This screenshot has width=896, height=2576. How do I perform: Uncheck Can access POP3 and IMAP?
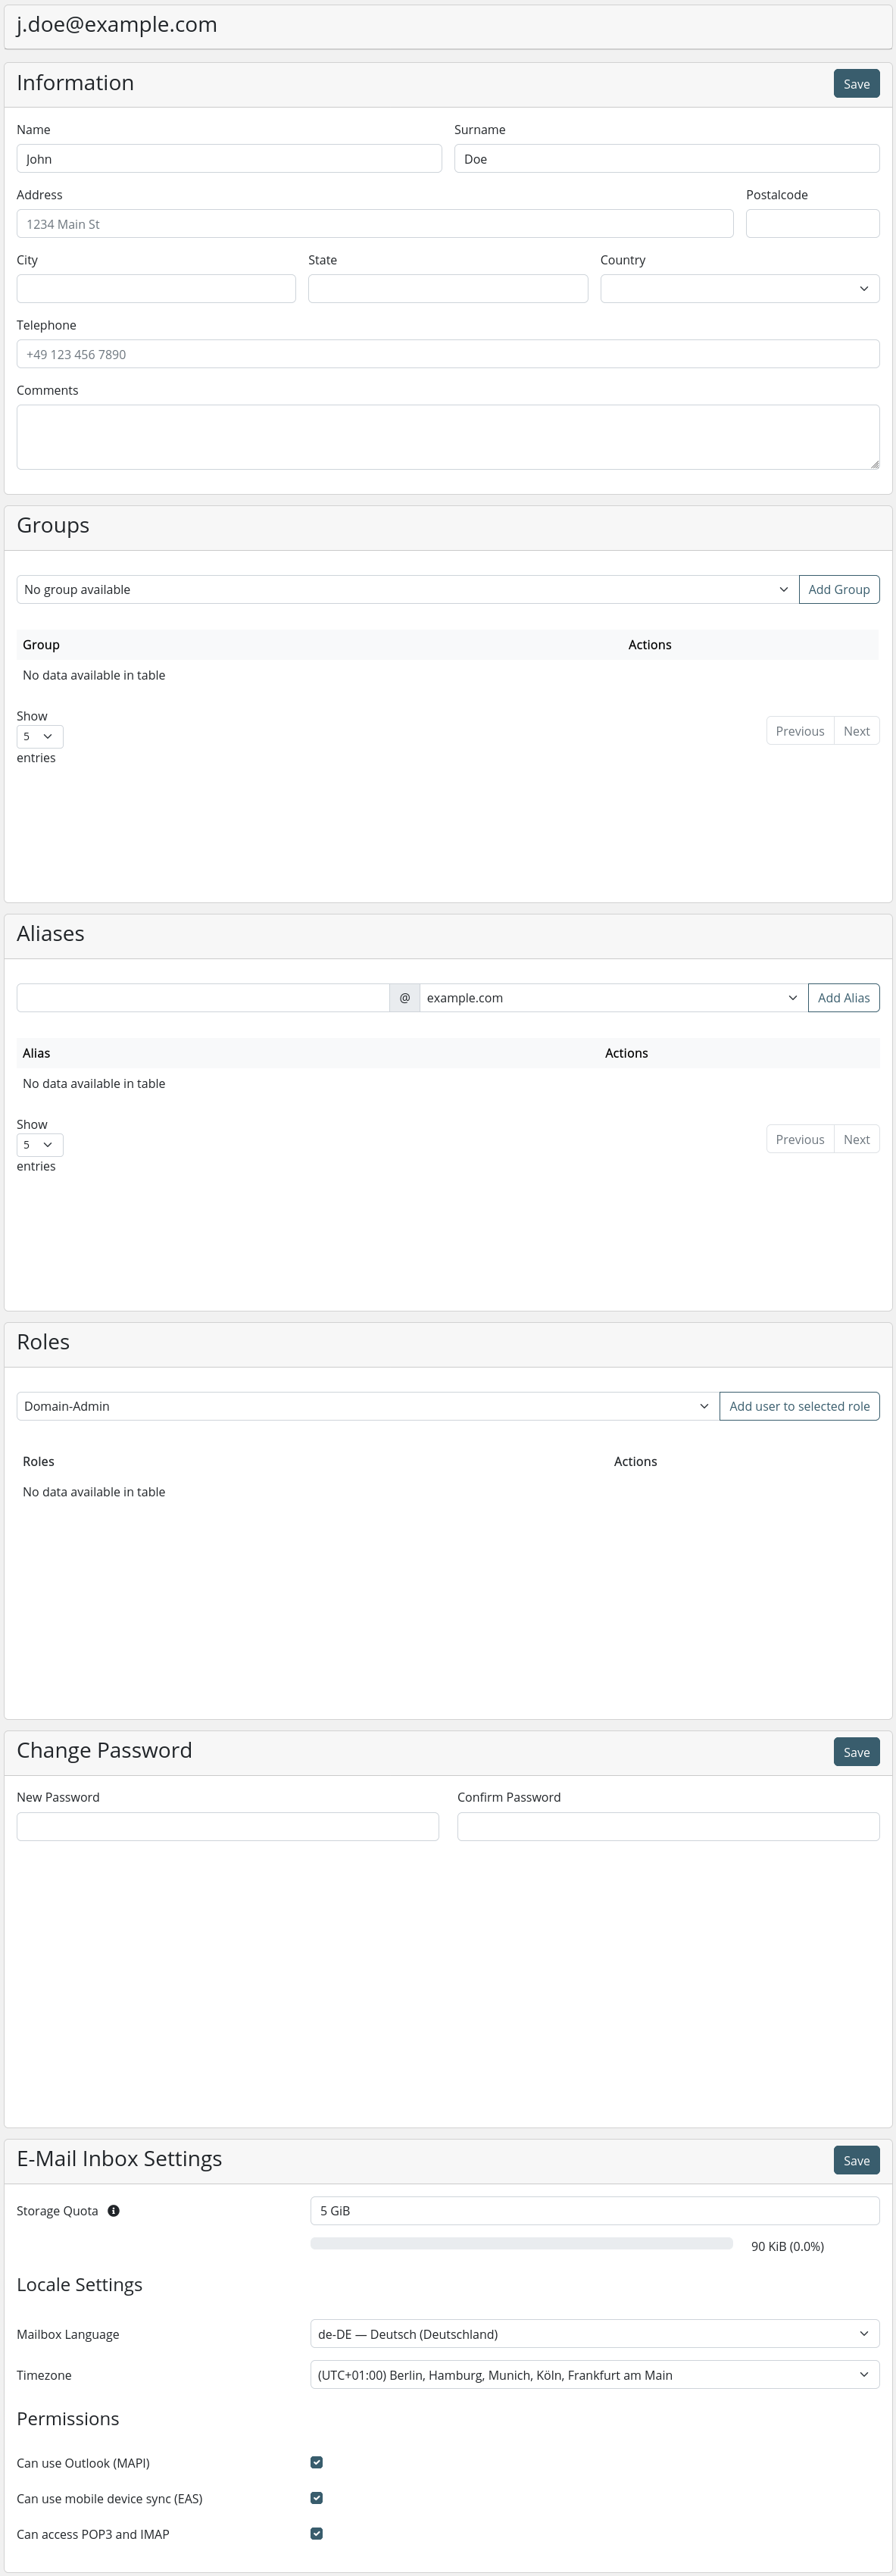pyautogui.click(x=316, y=2533)
